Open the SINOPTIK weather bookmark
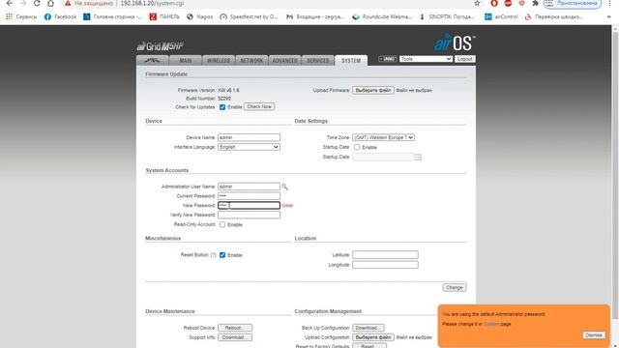 click(447, 17)
